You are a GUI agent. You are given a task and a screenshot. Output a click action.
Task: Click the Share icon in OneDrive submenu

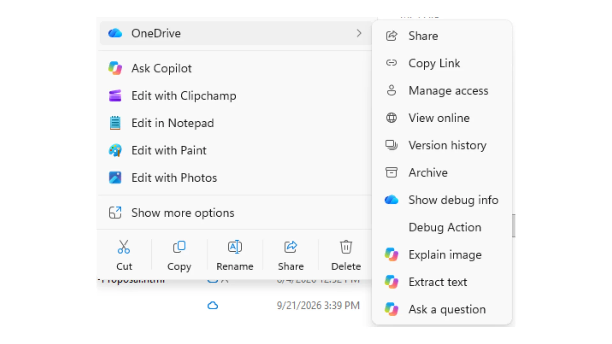point(391,36)
